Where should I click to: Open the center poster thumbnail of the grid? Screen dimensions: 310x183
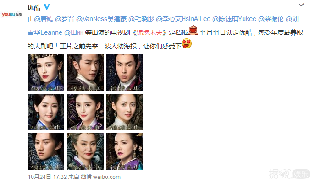tap(85, 112)
